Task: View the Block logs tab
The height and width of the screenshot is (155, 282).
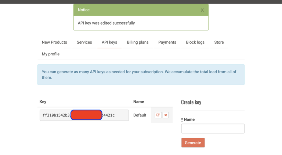Action: 195,42
